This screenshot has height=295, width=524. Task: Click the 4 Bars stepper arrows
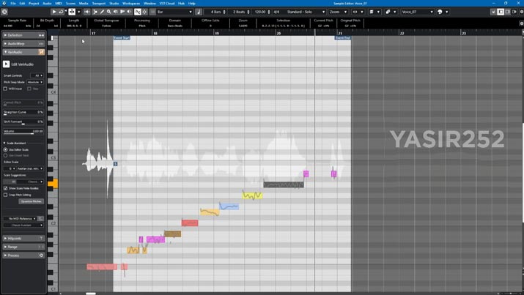pyautogui.click(x=224, y=12)
